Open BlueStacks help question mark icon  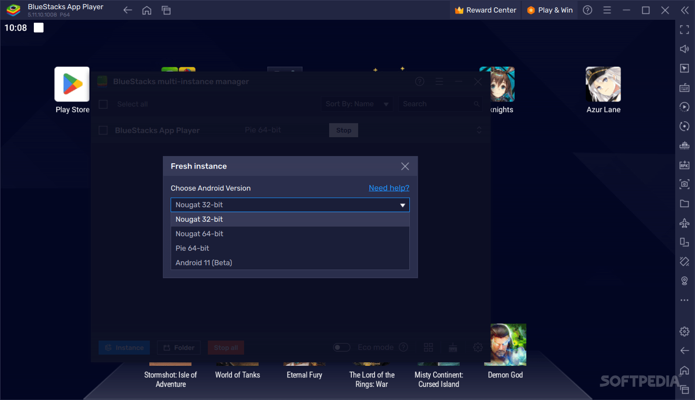(588, 10)
